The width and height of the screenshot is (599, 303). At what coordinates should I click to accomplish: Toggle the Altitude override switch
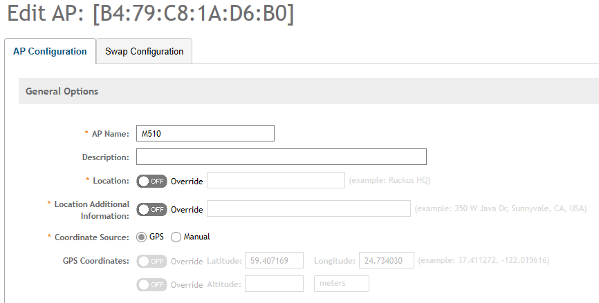151,284
